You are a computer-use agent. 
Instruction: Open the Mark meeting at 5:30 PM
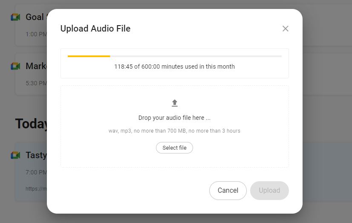point(31,74)
